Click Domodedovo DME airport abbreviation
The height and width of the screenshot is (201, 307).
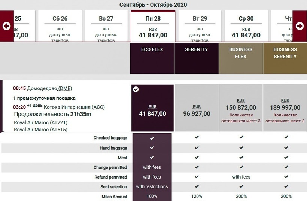point(66,89)
